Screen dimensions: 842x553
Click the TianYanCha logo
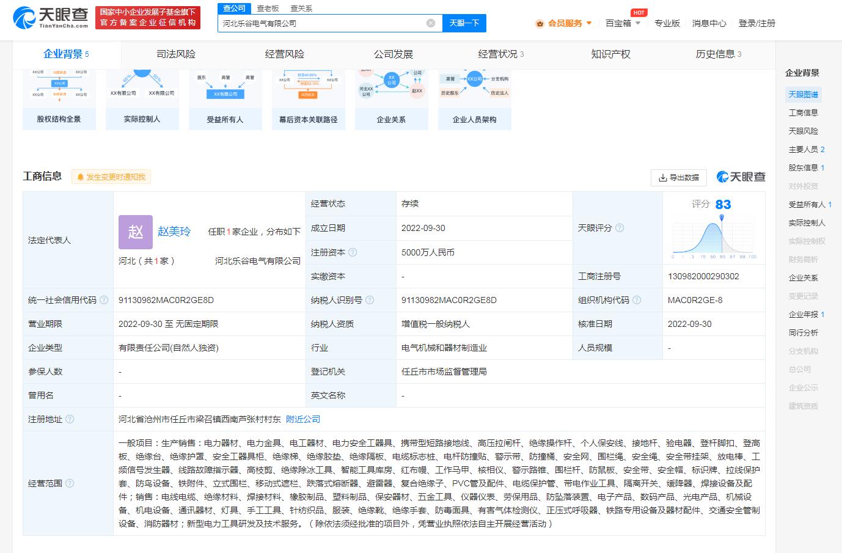pos(51,16)
